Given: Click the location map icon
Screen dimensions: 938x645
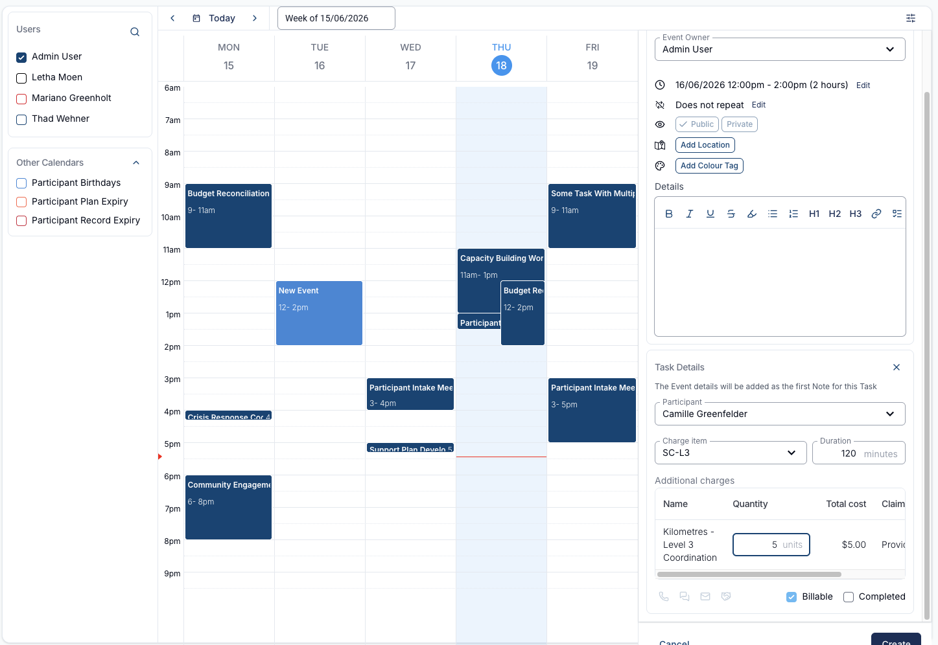Looking at the screenshot, I should [660, 145].
